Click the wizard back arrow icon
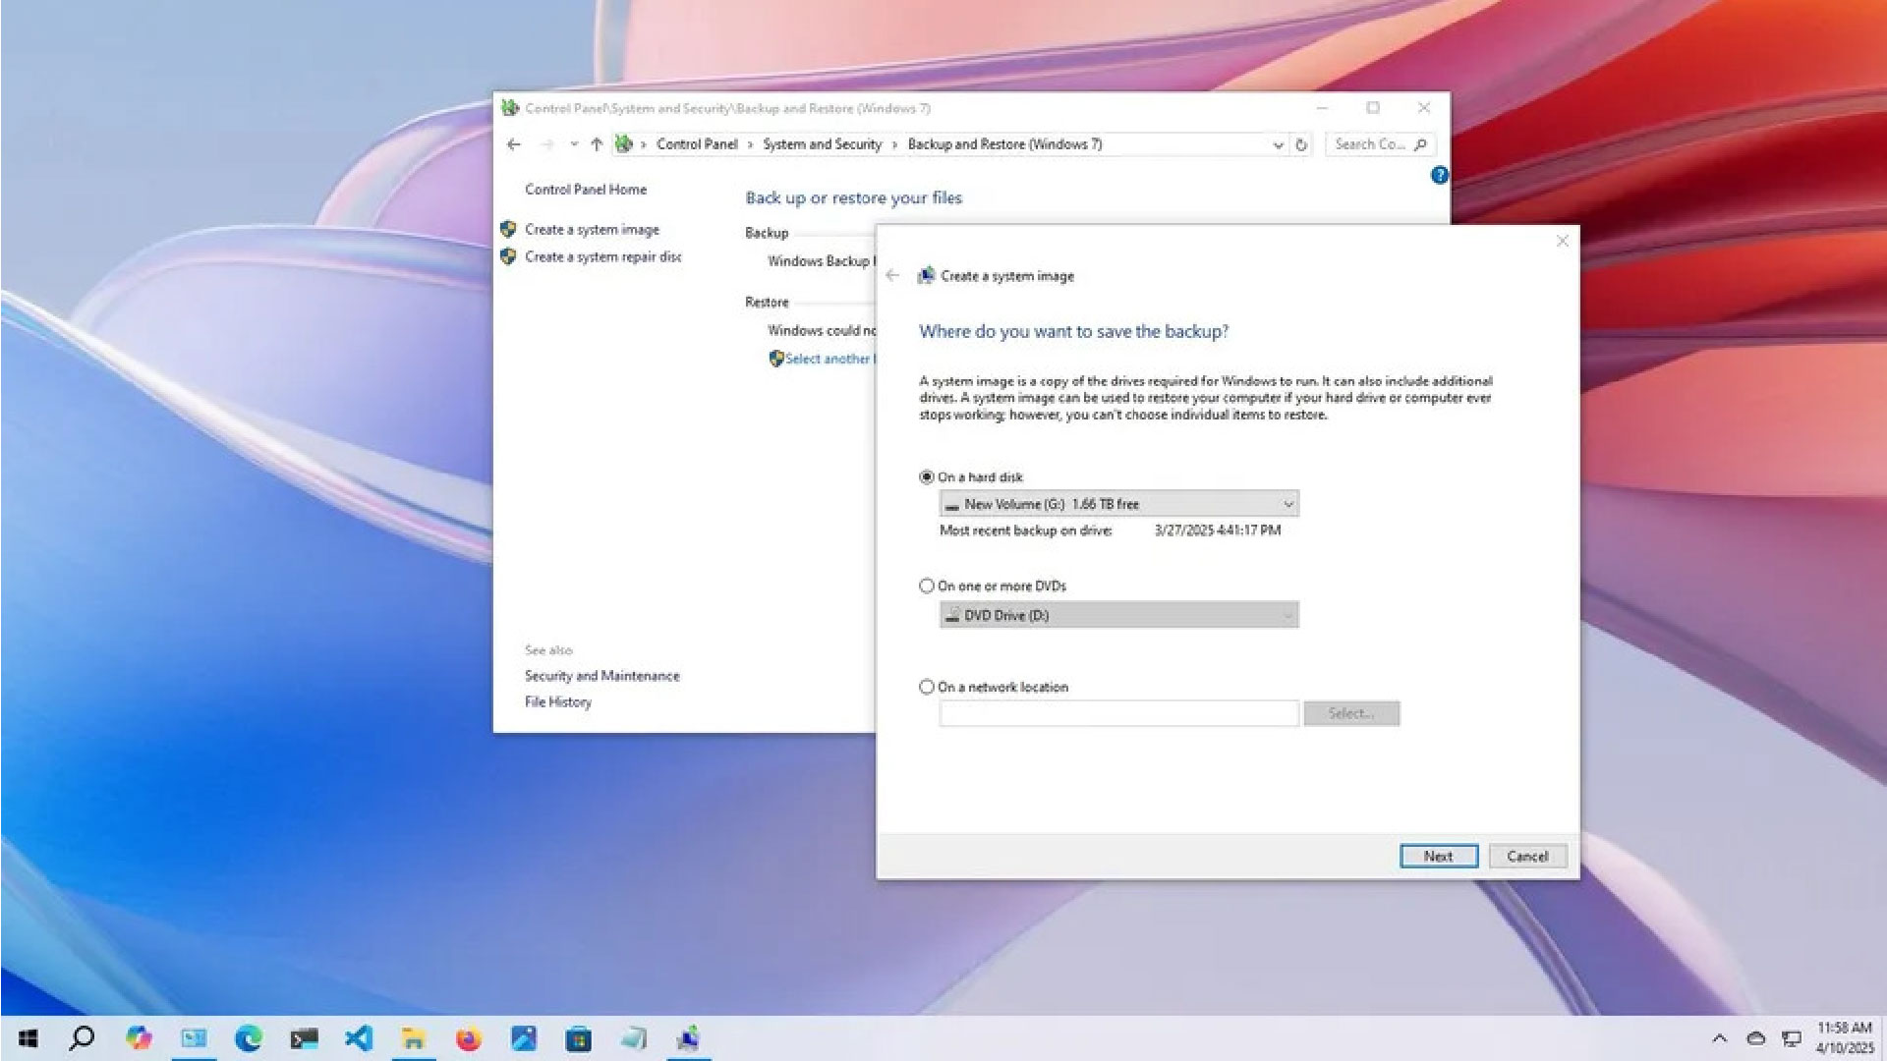1887x1061 pixels. 892,276
